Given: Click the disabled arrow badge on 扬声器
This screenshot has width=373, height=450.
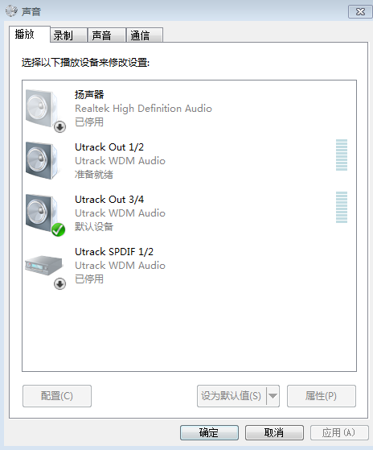Looking at the screenshot, I should (59, 127).
